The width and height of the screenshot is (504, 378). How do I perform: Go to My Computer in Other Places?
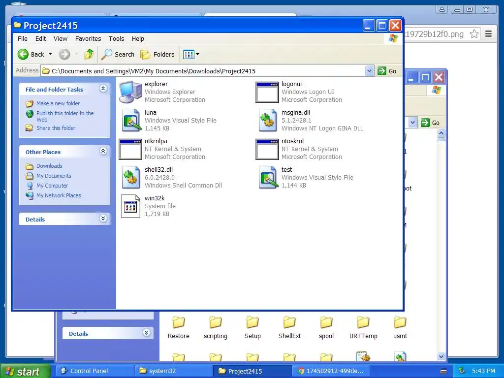point(52,186)
